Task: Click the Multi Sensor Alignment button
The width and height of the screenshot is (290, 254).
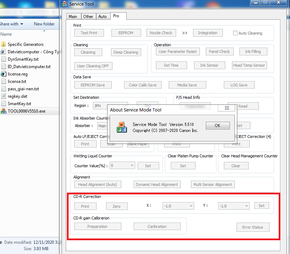Action: coord(213,185)
